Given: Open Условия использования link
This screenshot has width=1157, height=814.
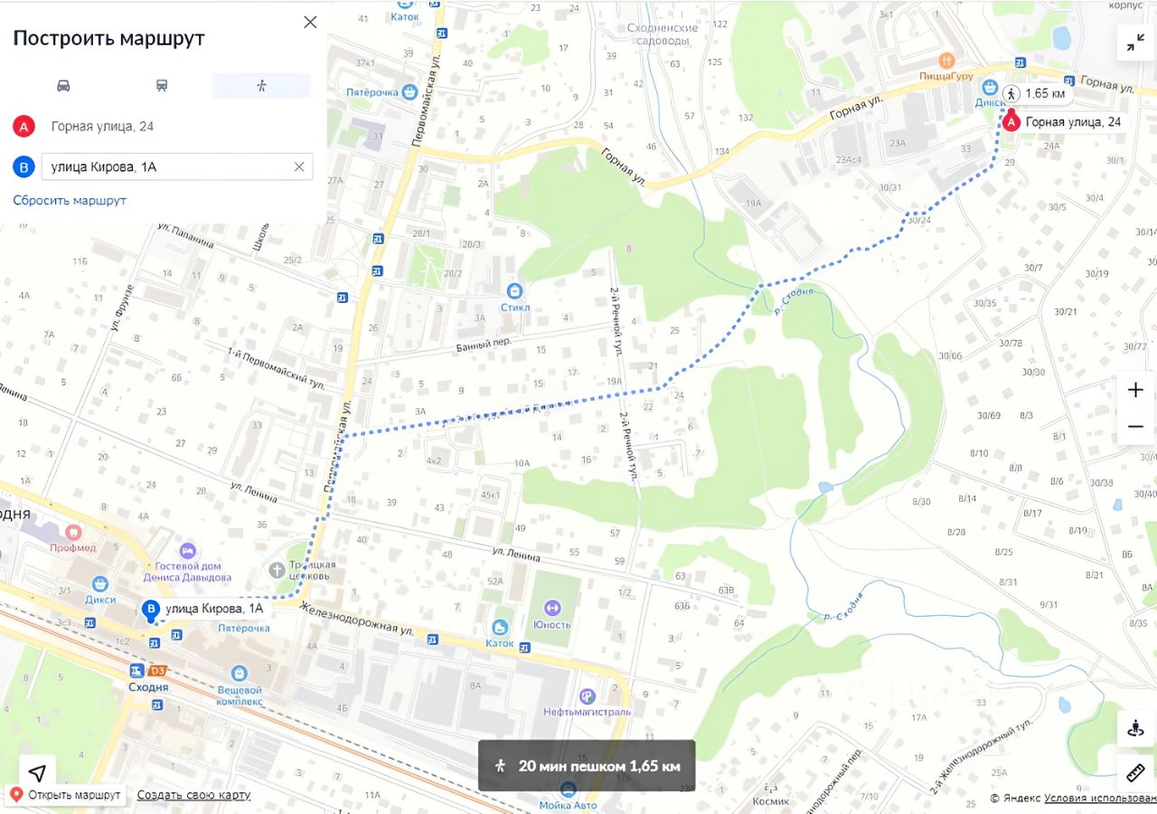Looking at the screenshot, I should pos(1100,799).
